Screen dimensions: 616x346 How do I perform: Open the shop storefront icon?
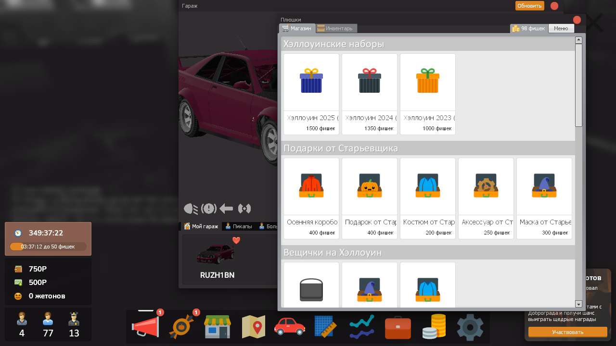coord(218,327)
